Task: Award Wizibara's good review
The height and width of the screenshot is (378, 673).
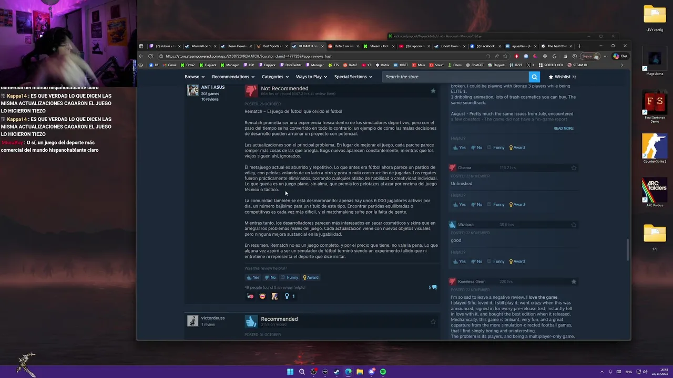Action: point(516,261)
